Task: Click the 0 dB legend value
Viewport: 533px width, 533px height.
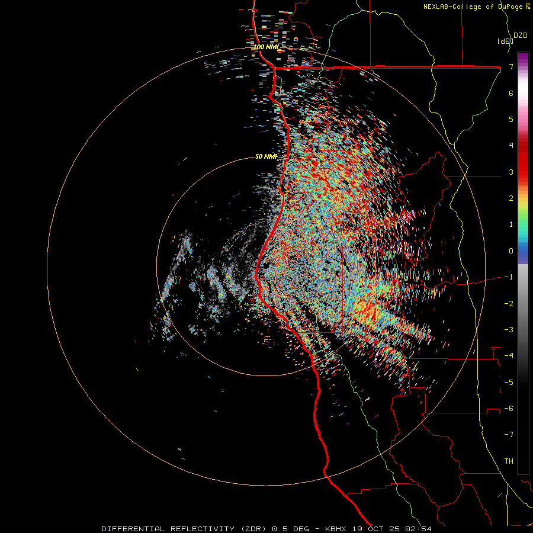Action: coord(511,251)
